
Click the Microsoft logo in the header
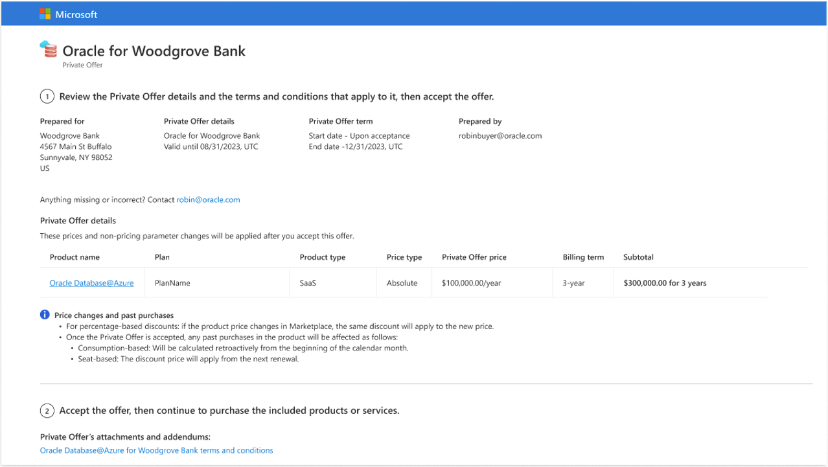(45, 14)
